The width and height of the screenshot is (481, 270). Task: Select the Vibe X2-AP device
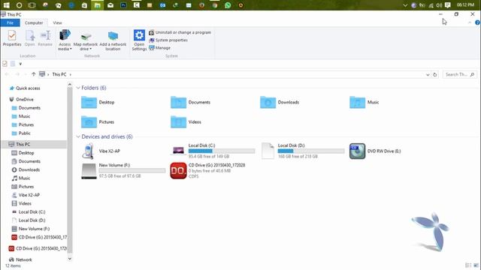[x=101, y=151]
